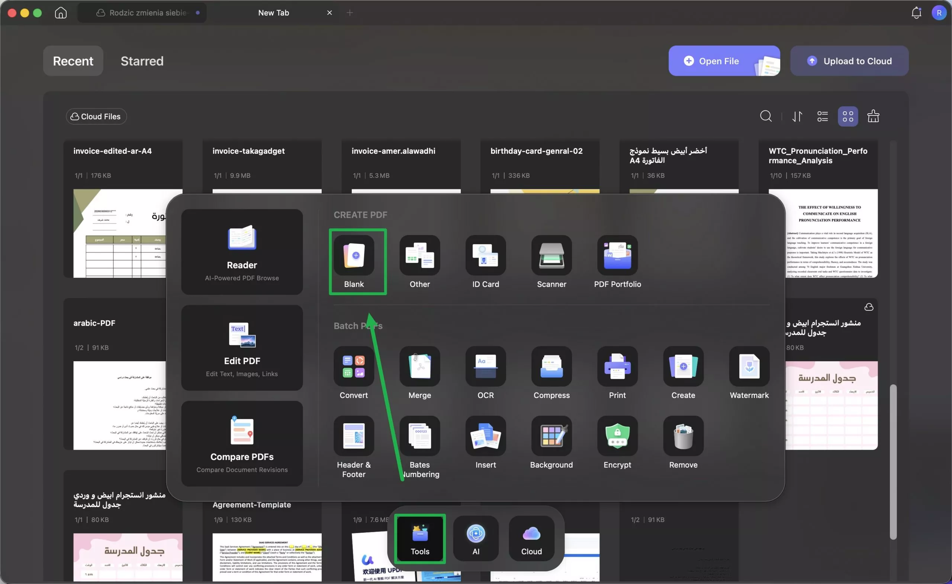Open the Compress batch tool

tap(551, 366)
